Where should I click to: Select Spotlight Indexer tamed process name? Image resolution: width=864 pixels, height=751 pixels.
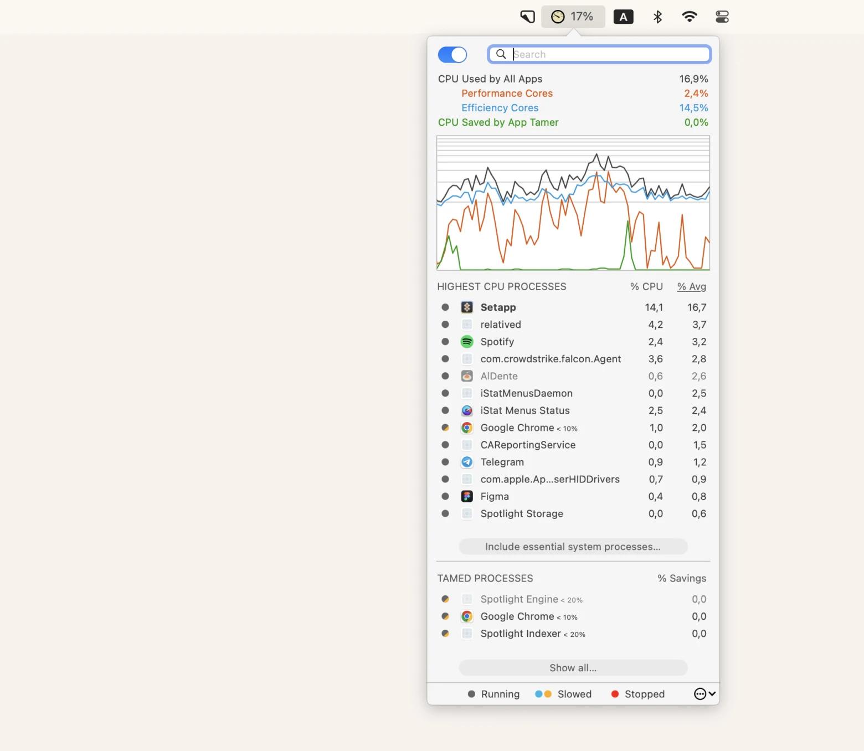click(x=521, y=633)
